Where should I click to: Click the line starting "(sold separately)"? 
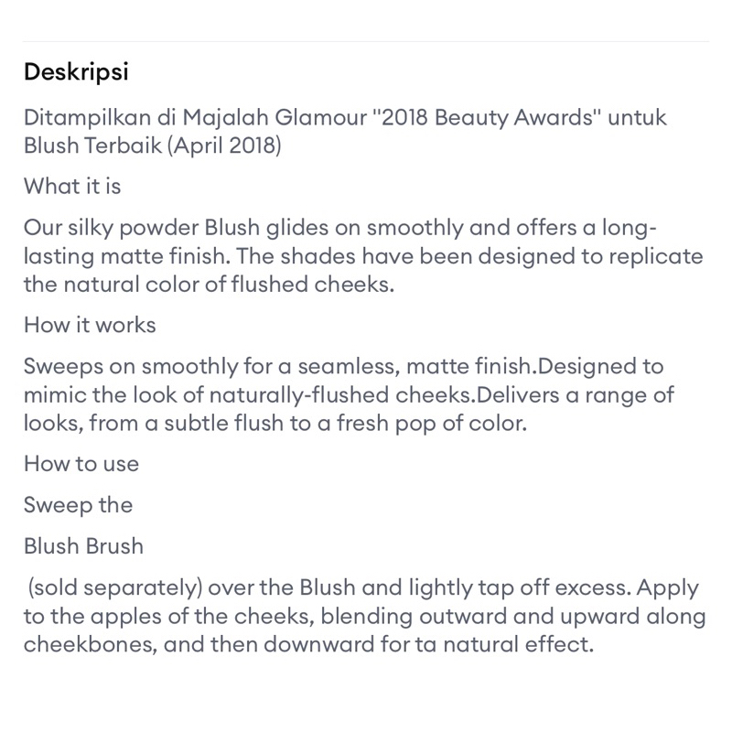point(363,588)
